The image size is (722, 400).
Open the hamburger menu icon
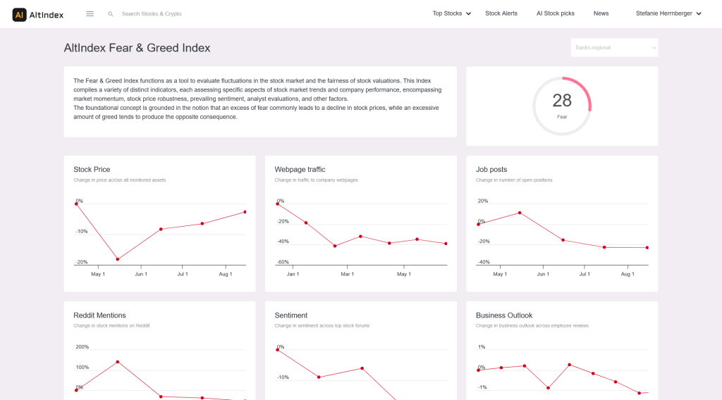tap(90, 14)
